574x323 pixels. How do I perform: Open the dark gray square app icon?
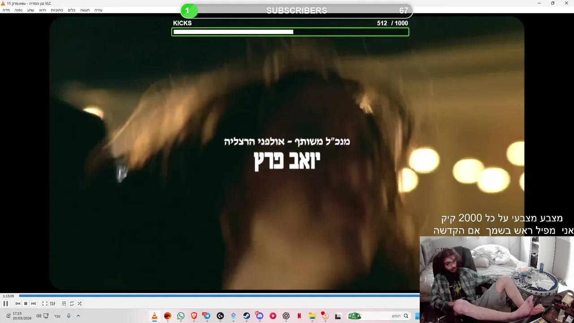(x=338, y=316)
